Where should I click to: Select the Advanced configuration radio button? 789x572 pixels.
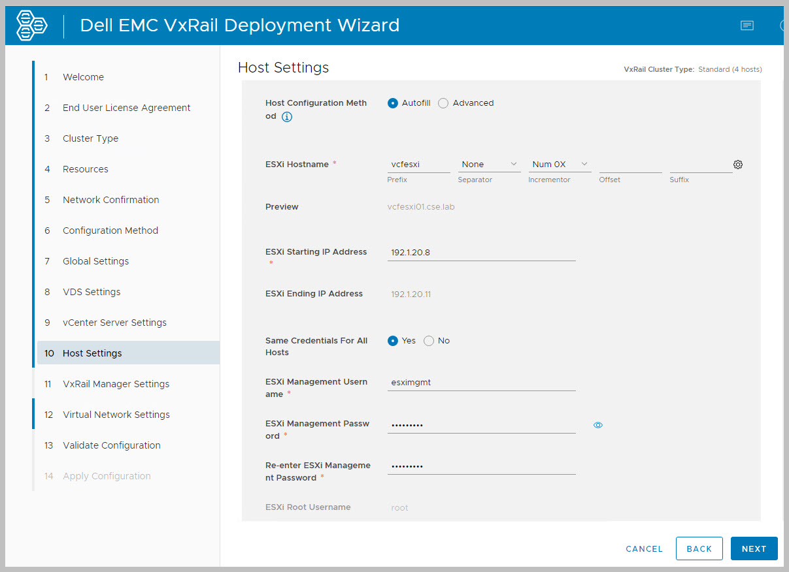(x=443, y=103)
